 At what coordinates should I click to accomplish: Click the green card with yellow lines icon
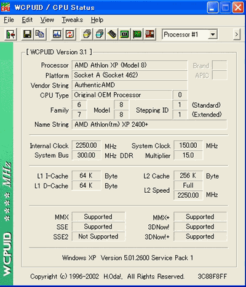pos(137,34)
